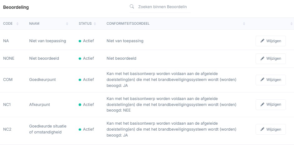Click the green status dot for COM
294x145 pixels.
tap(80, 80)
